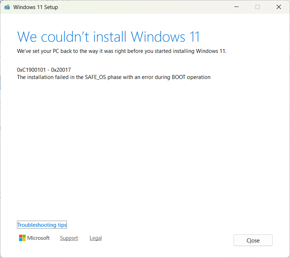Open the Support page
The image size is (290, 258).
pos(69,238)
